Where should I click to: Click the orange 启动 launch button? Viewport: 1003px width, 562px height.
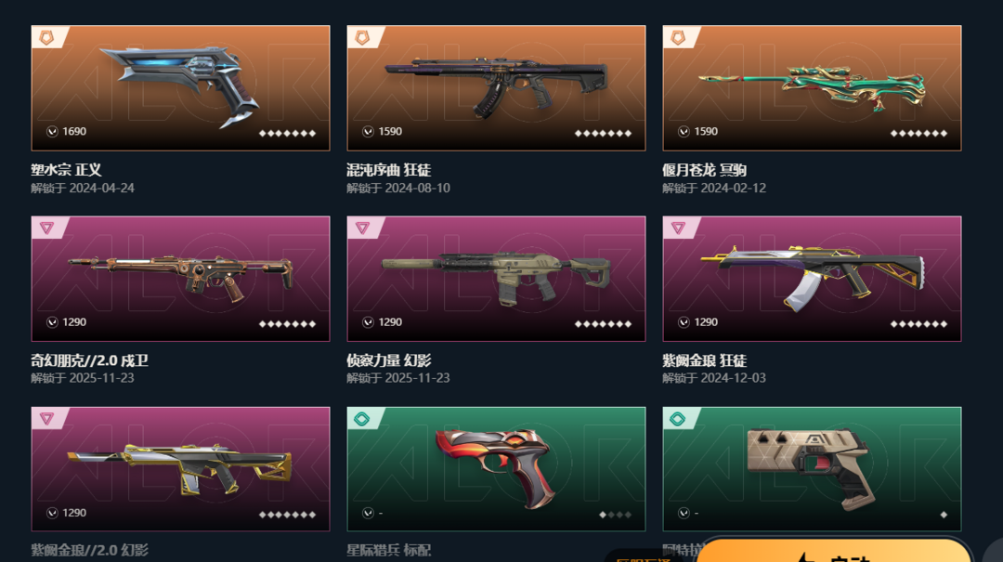[833, 551]
